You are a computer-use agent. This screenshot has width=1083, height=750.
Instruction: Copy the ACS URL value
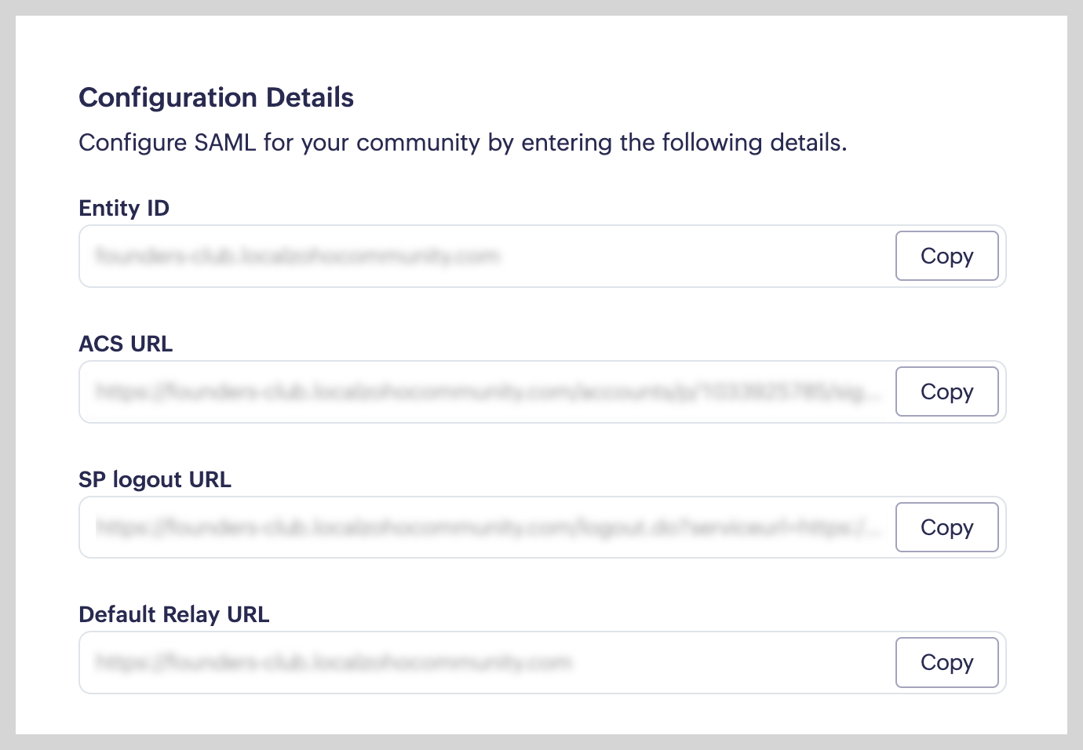coord(946,391)
